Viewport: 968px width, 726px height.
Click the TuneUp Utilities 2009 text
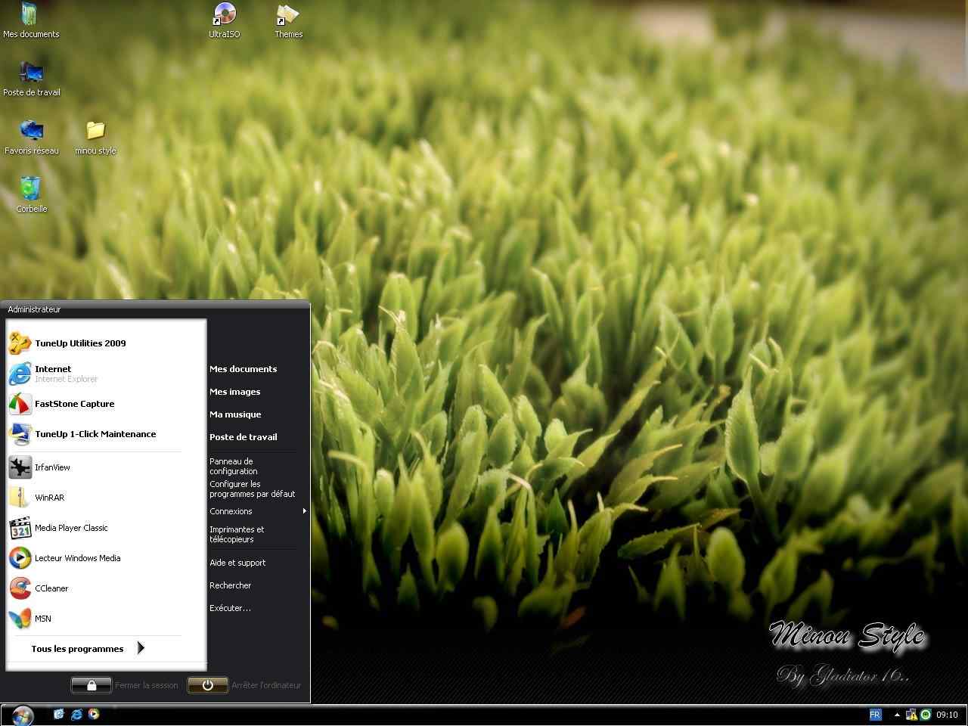[x=80, y=343]
